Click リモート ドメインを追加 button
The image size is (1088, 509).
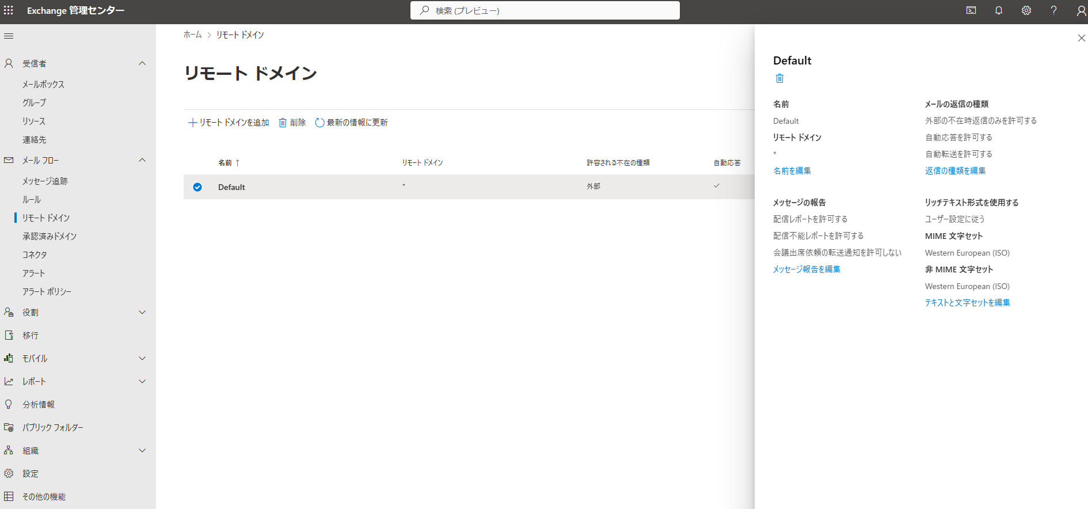point(229,123)
